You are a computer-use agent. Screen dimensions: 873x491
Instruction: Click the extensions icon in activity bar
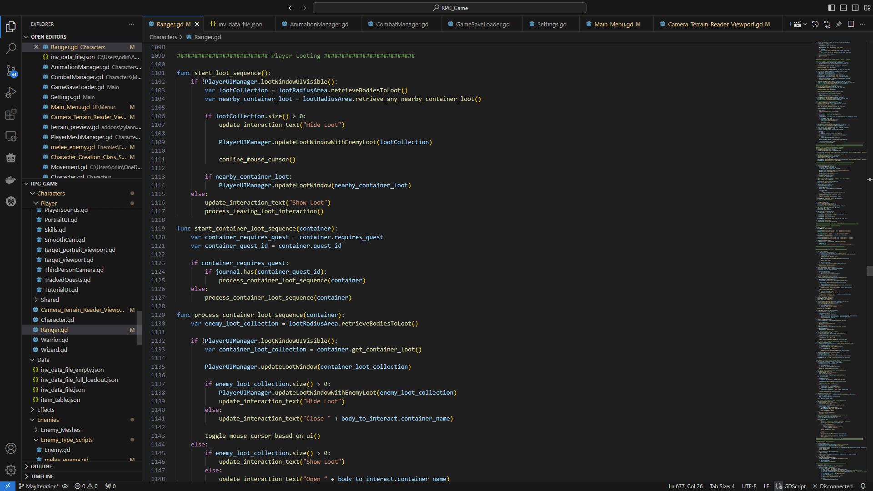[x=11, y=115]
